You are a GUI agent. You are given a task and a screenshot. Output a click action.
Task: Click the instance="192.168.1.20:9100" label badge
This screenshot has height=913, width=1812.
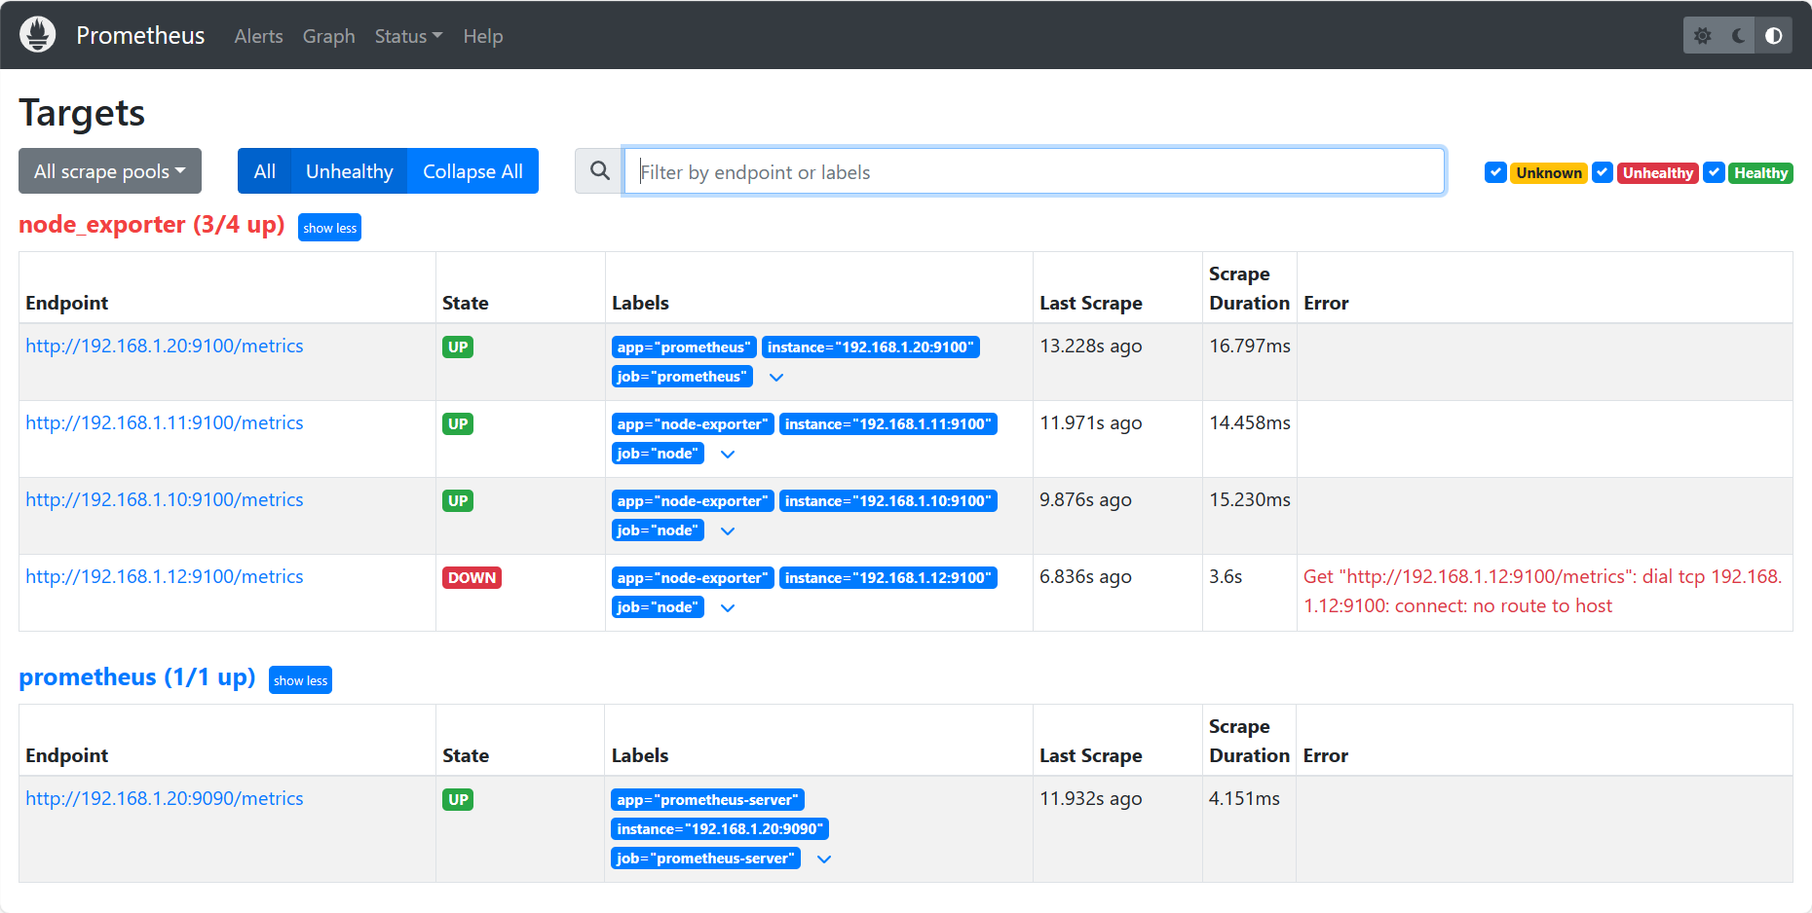click(x=871, y=347)
